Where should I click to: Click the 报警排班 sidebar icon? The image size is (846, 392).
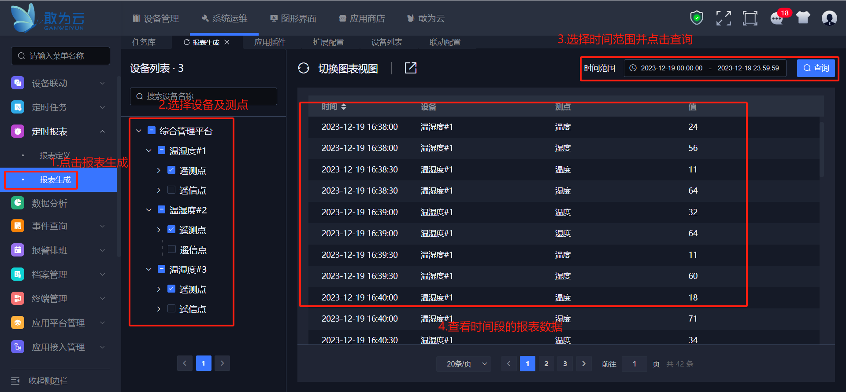(x=18, y=250)
